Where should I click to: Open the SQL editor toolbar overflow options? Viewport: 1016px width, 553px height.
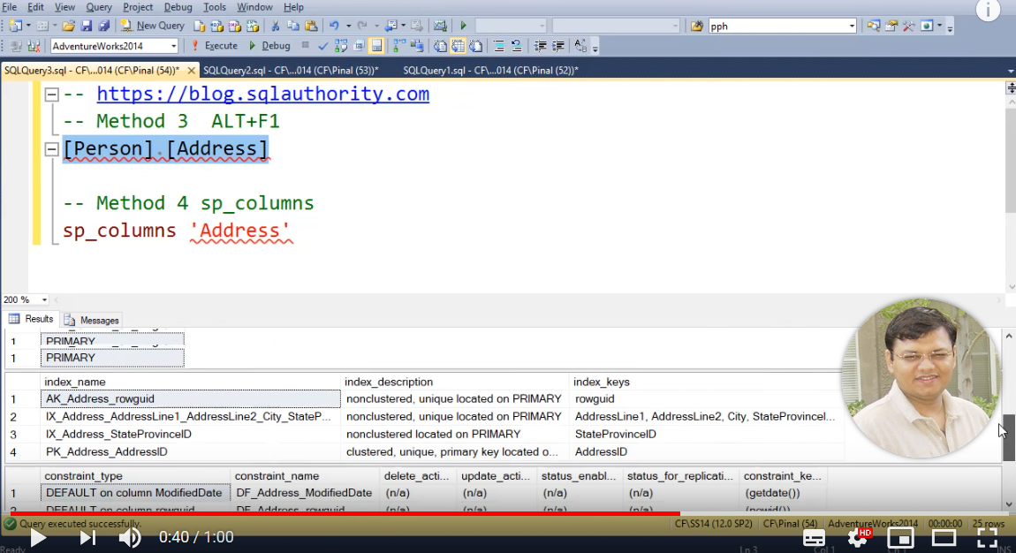(x=595, y=48)
